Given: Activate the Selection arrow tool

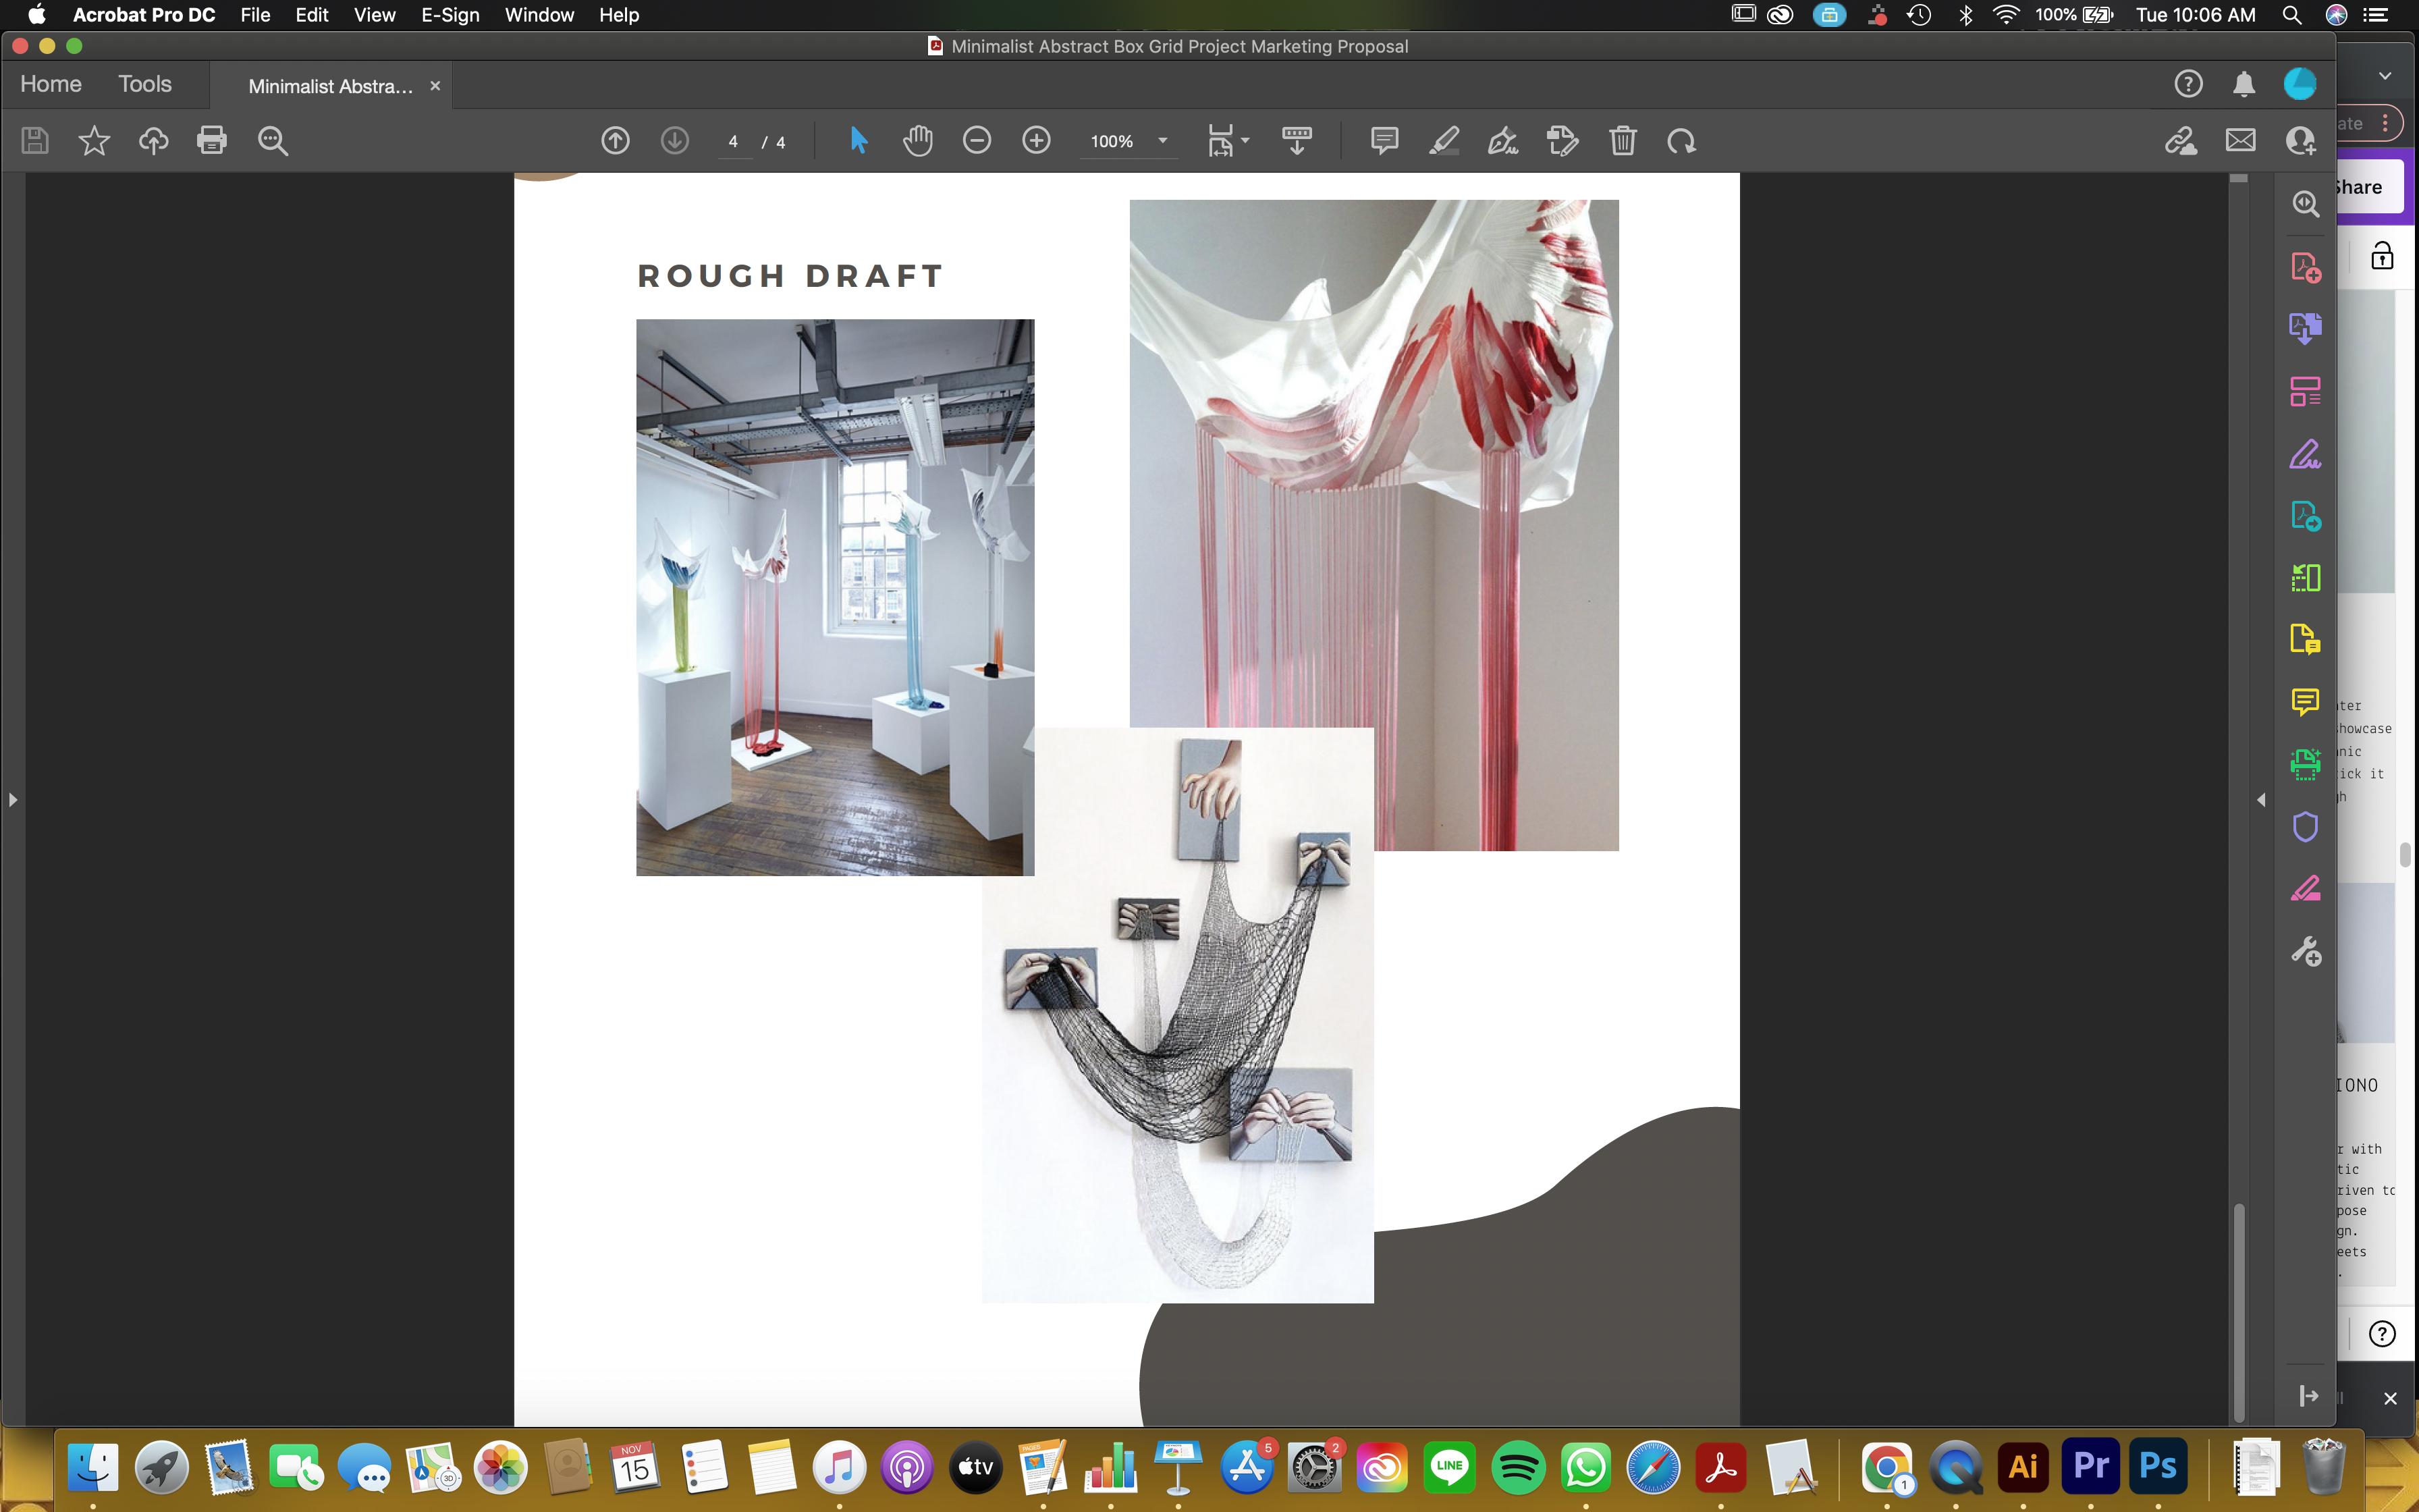Looking at the screenshot, I should click(858, 141).
